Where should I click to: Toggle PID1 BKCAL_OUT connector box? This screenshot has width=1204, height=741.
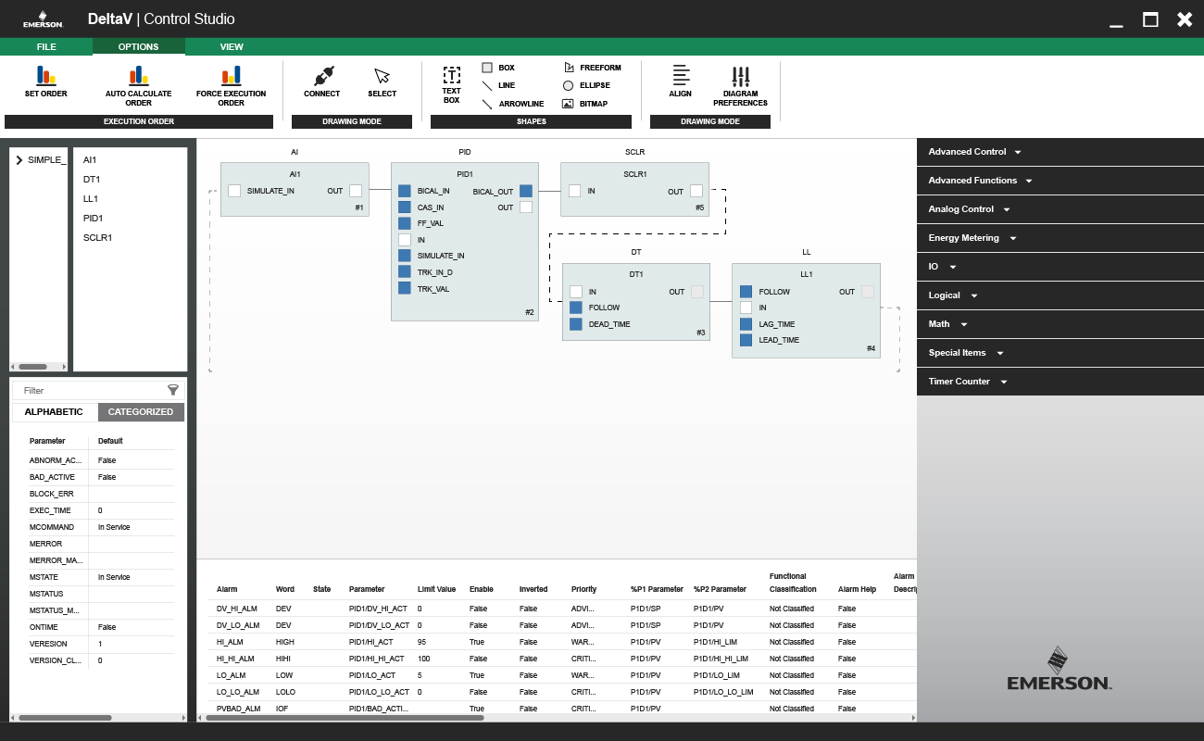526,191
